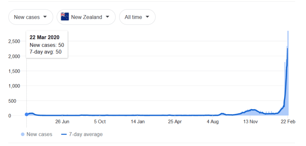This screenshot has height=146, width=306.
Task: Click the November bump on the chart
Action: click(253, 110)
